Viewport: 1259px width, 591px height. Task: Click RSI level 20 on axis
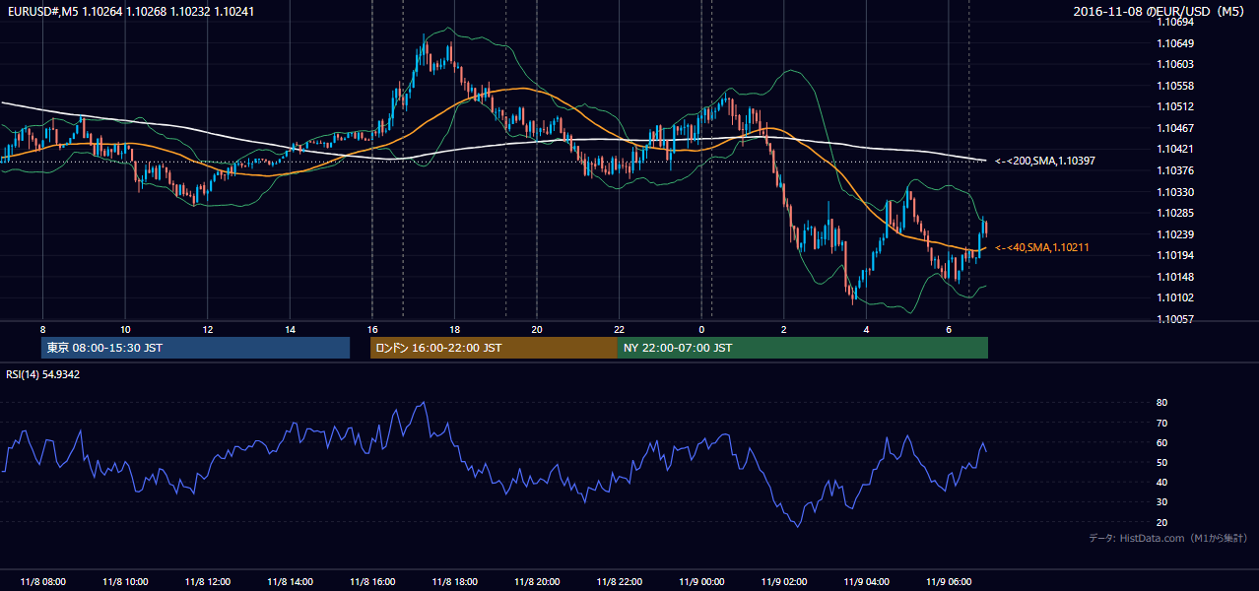click(1161, 522)
